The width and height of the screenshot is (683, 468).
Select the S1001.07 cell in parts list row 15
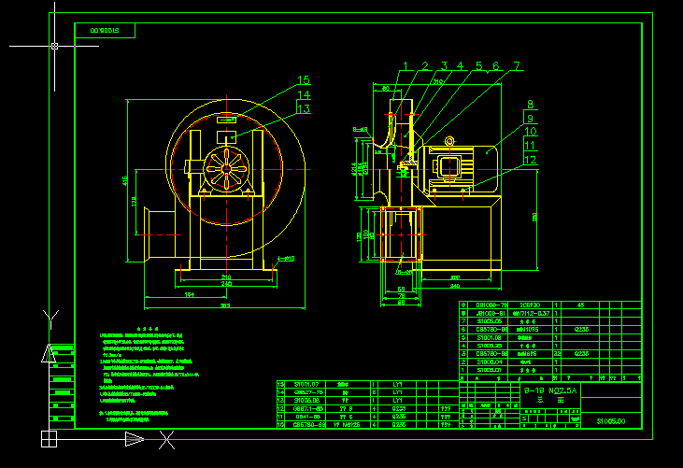pyautogui.click(x=306, y=385)
